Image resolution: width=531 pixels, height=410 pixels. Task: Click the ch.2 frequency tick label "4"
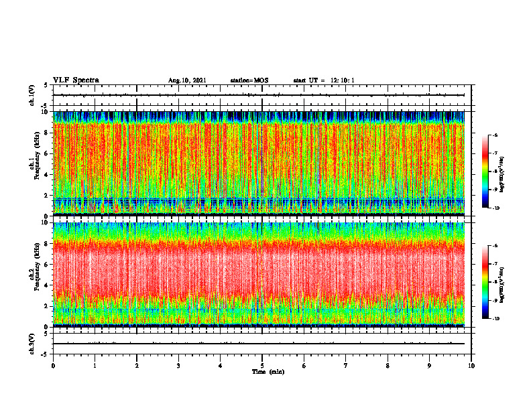pyautogui.click(x=47, y=285)
